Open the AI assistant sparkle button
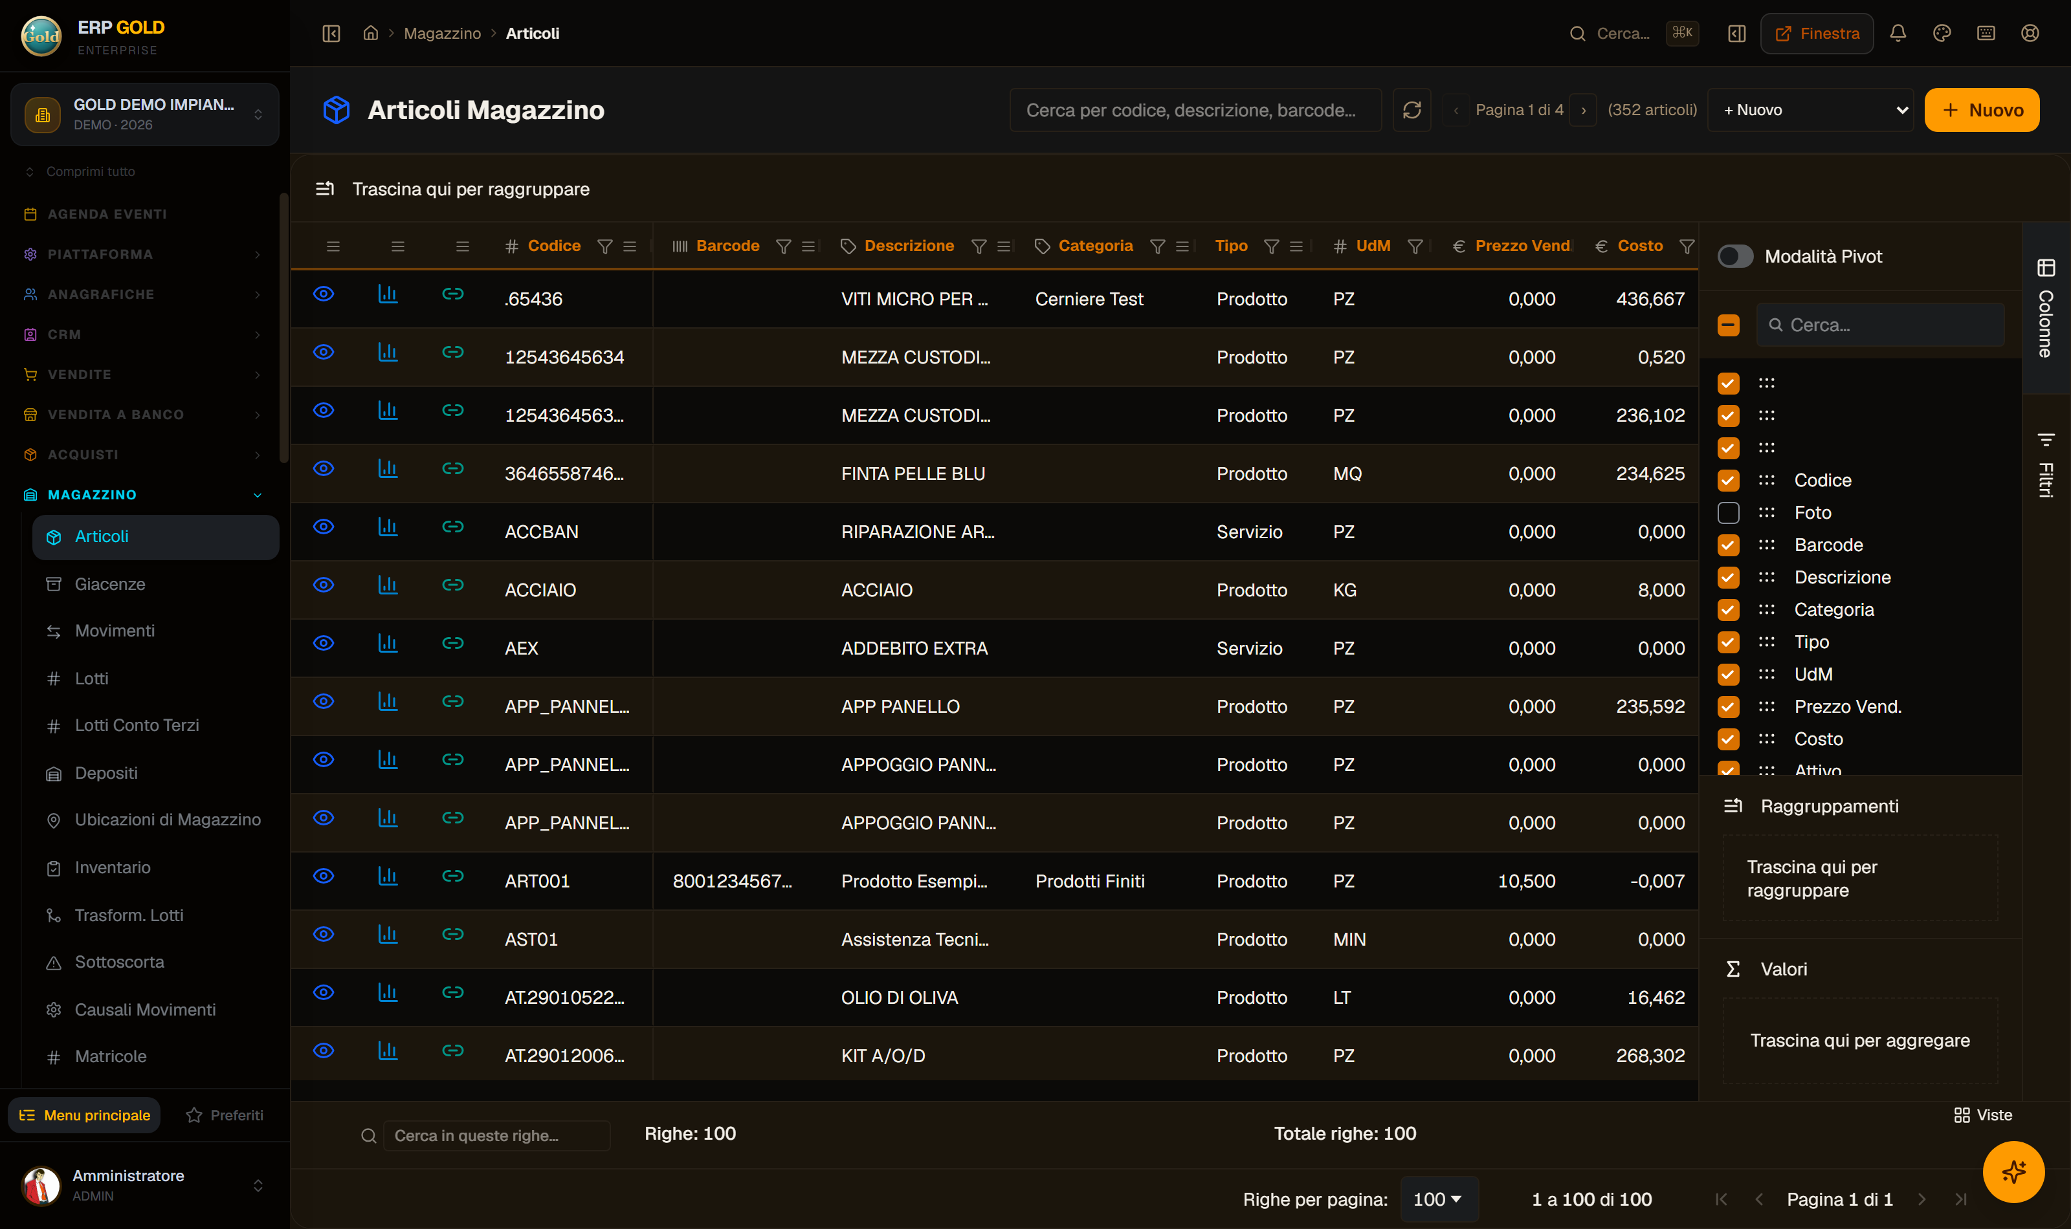This screenshot has height=1229, width=2071. pos(2013,1172)
